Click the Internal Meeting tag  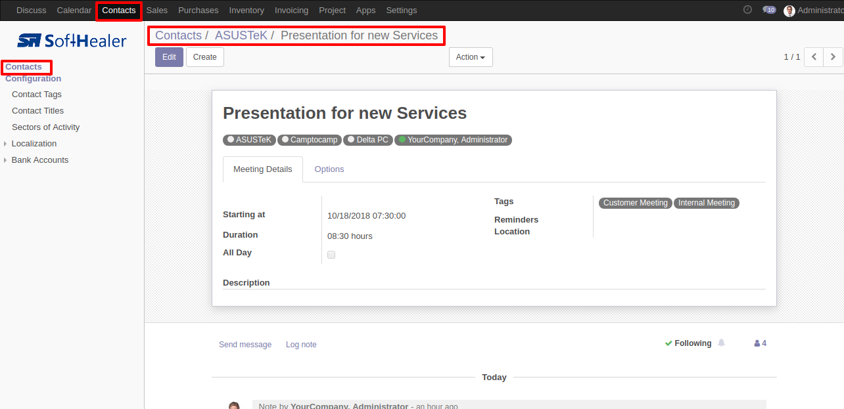(707, 204)
